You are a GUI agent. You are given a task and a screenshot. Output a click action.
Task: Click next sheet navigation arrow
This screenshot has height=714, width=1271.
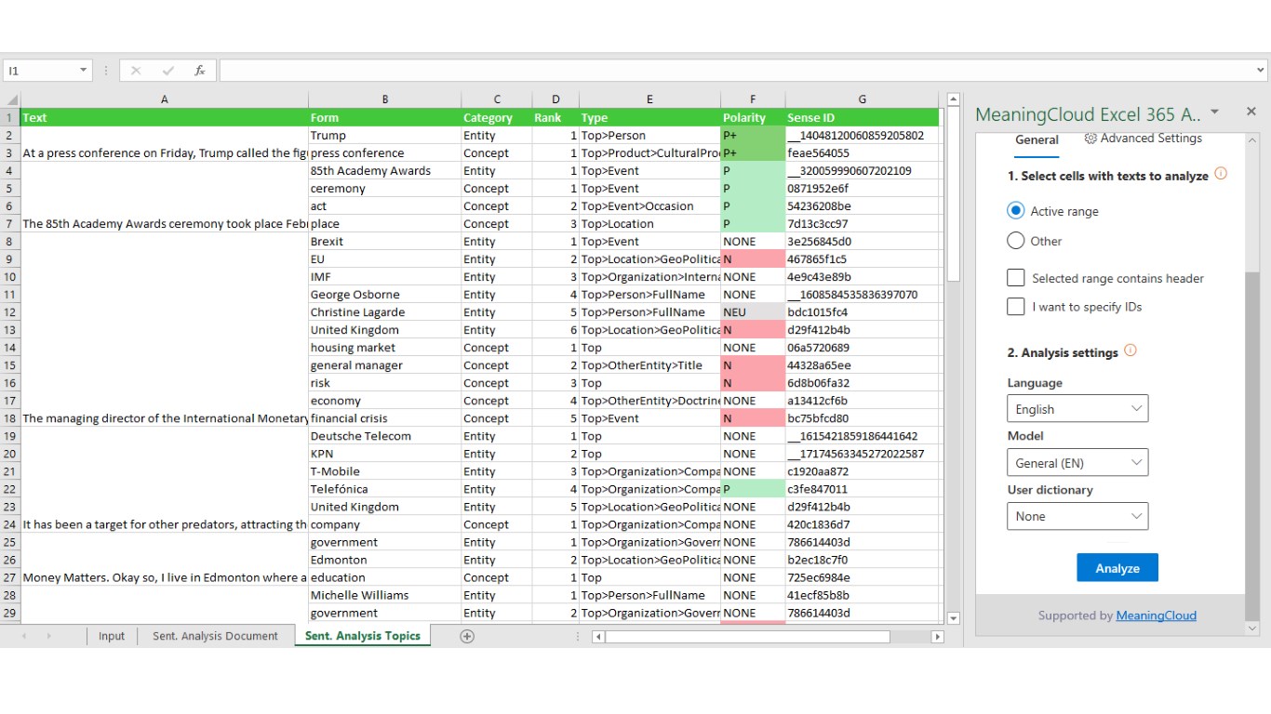pos(48,636)
